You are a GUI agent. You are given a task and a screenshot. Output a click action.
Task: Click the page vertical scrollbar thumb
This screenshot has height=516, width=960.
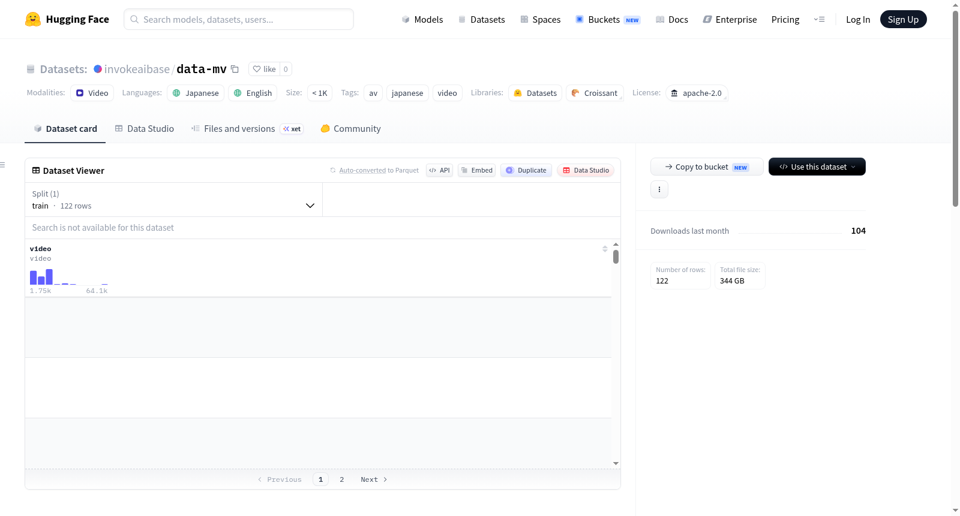(955, 108)
